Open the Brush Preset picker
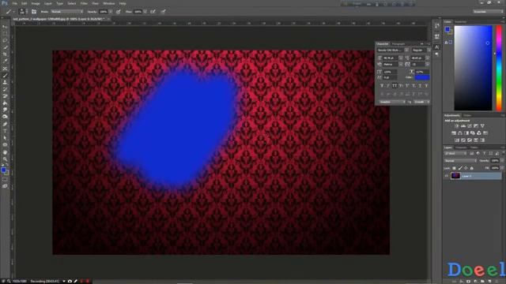The width and height of the screenshot is (506, 284). point(22,12)
